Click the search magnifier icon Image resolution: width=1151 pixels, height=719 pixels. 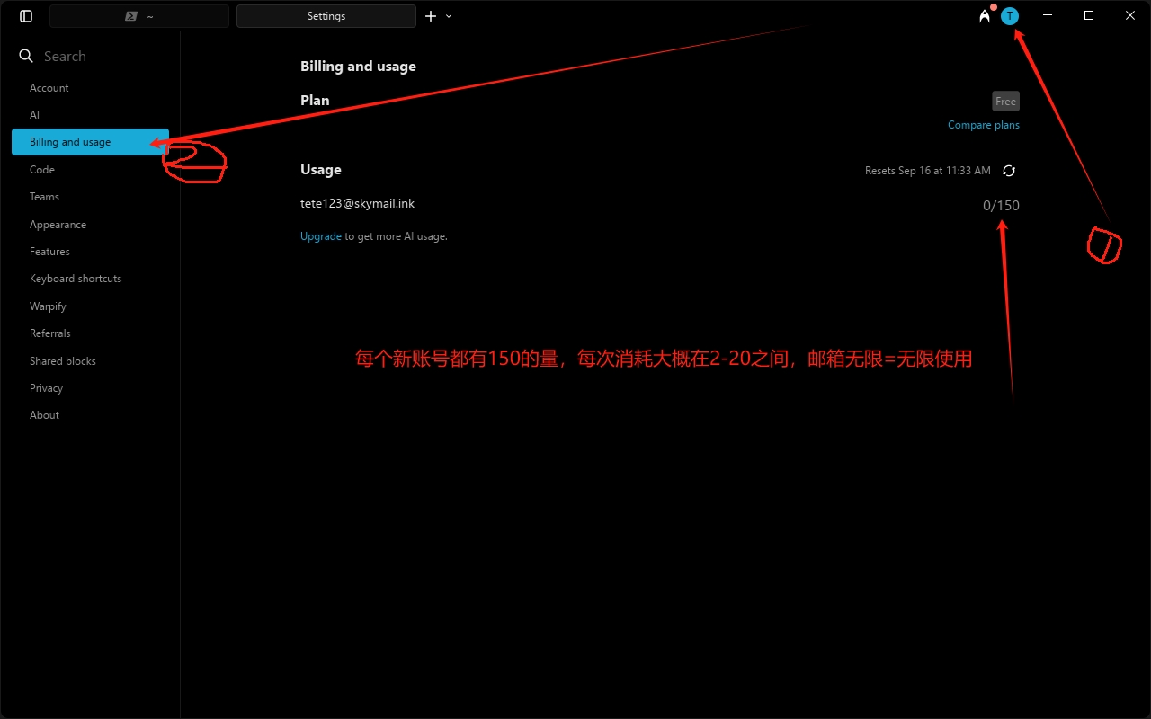tap(26, 56)
